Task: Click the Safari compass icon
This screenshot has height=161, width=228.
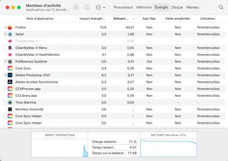Action: [x=10, y=34]
